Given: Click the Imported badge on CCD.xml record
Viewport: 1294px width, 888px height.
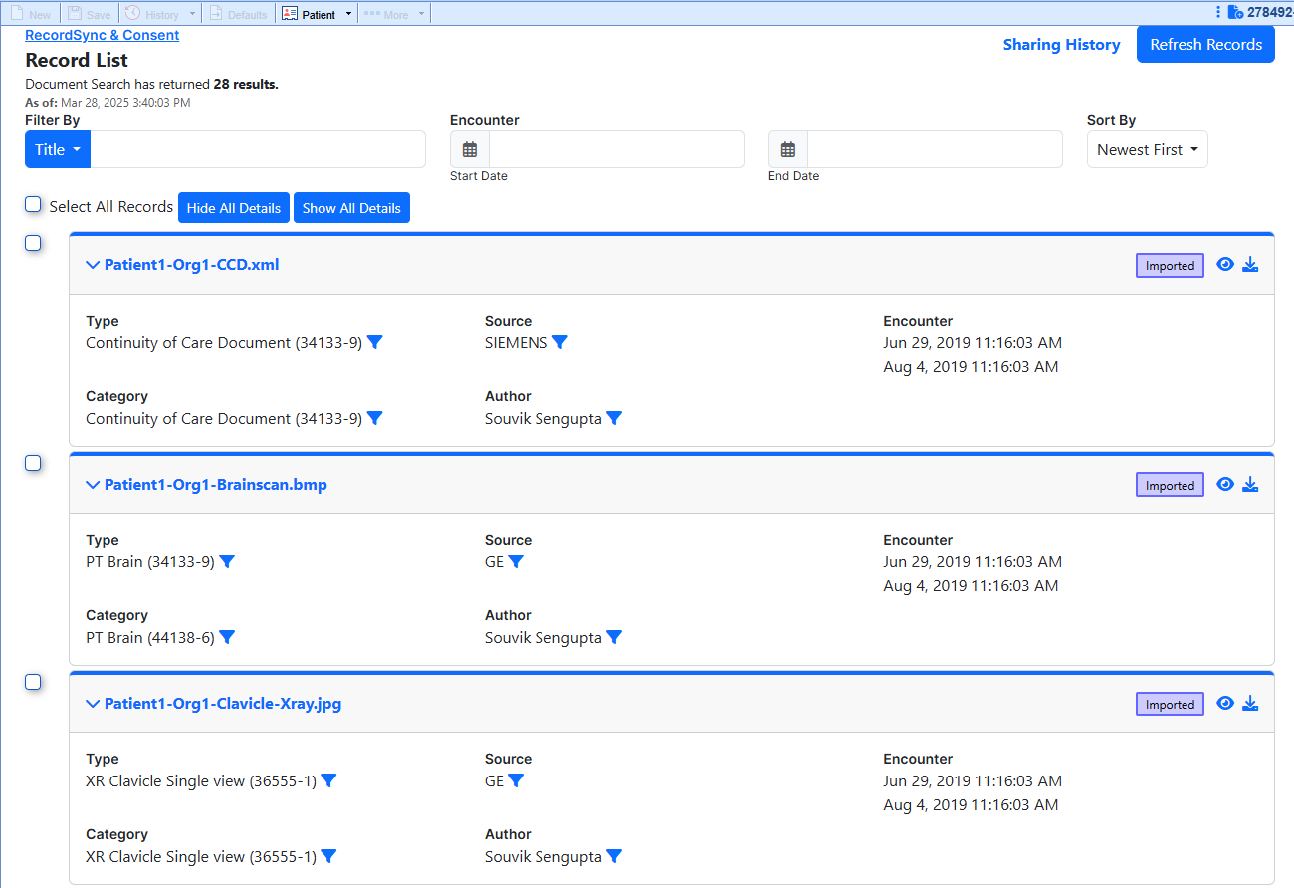Looking at the screenshot, I should 1170,266.
